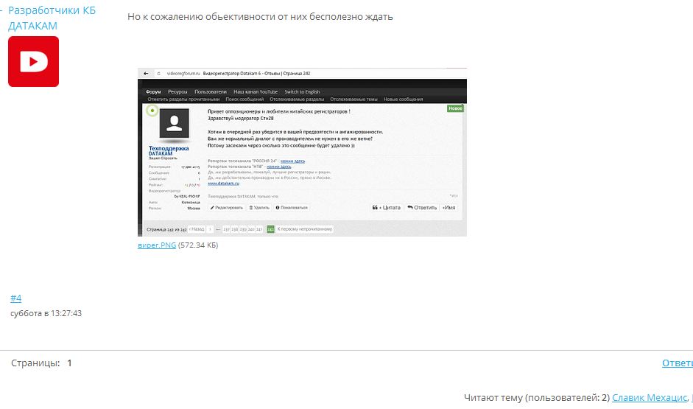Open the attached forum screenshot thumbnail
The height and width of the screenshot is (409, 693).
tap(302, 152)
